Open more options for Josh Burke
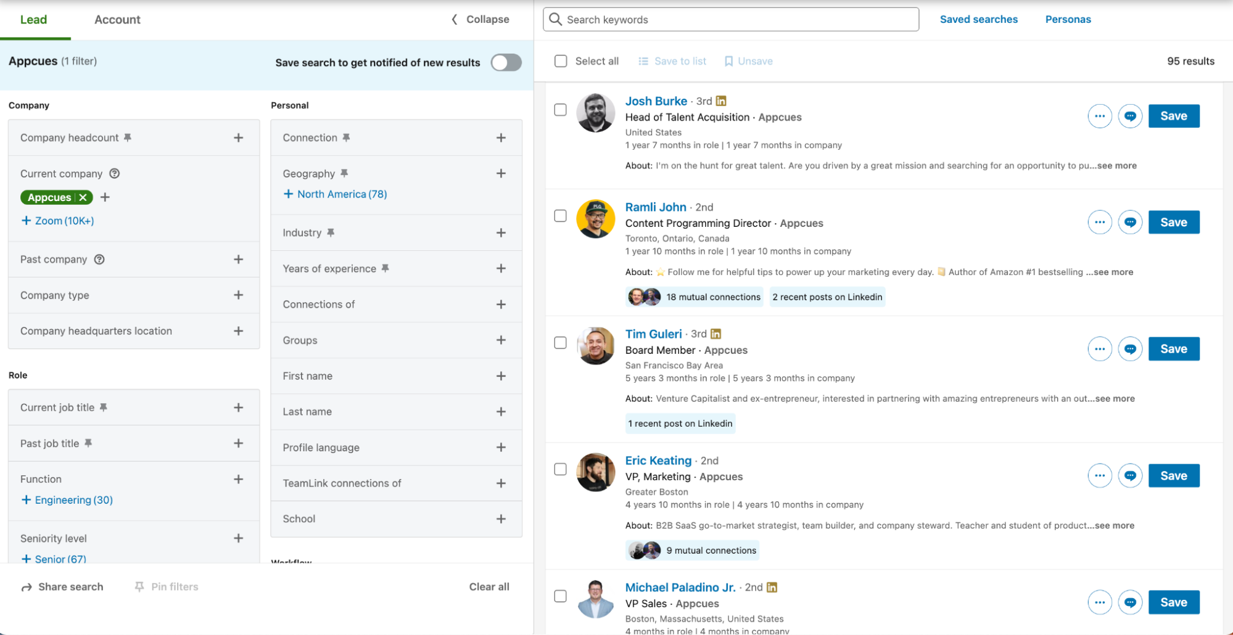 click(1100, 116)
